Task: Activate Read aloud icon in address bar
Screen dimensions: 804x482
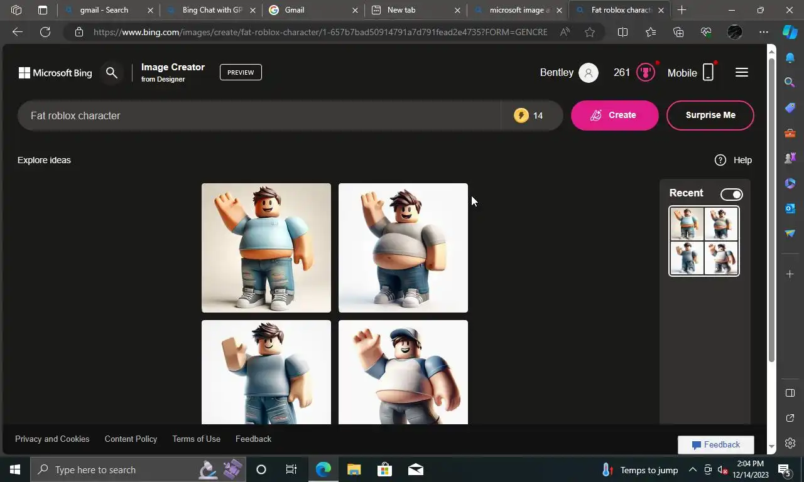Action: (565, 32)
